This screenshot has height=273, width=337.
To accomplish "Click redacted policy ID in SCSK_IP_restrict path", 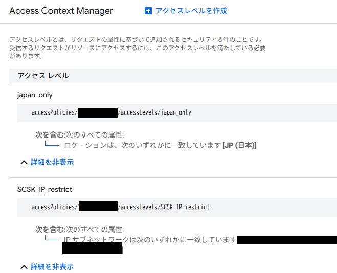I will click(x=98, y=207).
